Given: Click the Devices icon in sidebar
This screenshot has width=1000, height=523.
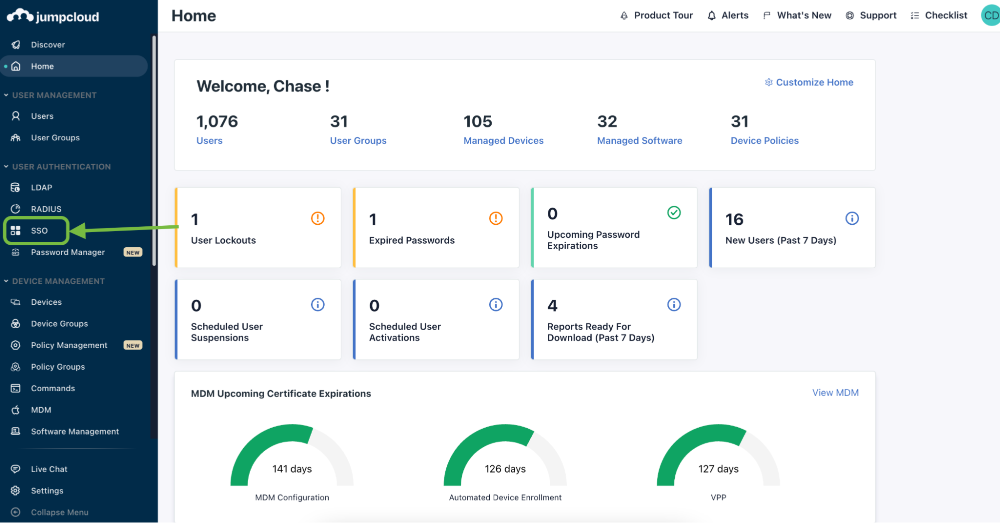Looking at the screenshot, I should pos(16,302).
